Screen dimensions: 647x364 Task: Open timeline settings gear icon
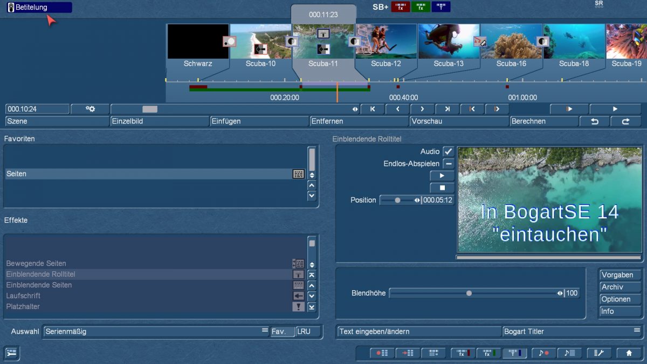pyautogui.click(x=90, y=109)
